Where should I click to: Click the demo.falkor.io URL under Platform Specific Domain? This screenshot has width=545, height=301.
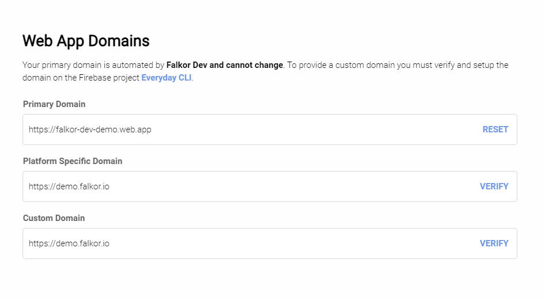click(69, 186)
